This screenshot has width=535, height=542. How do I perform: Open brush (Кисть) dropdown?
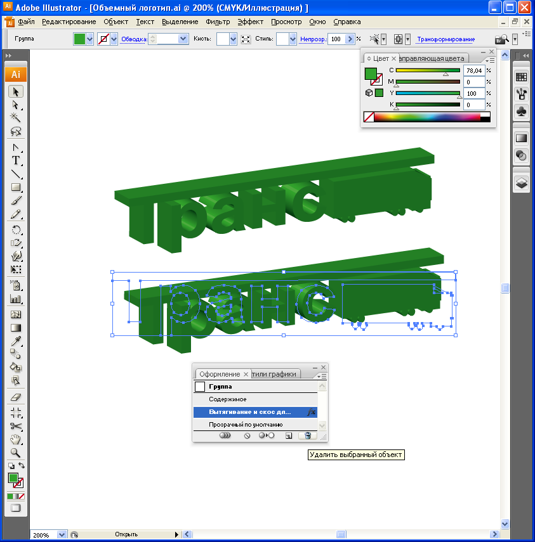coord(233,39)
